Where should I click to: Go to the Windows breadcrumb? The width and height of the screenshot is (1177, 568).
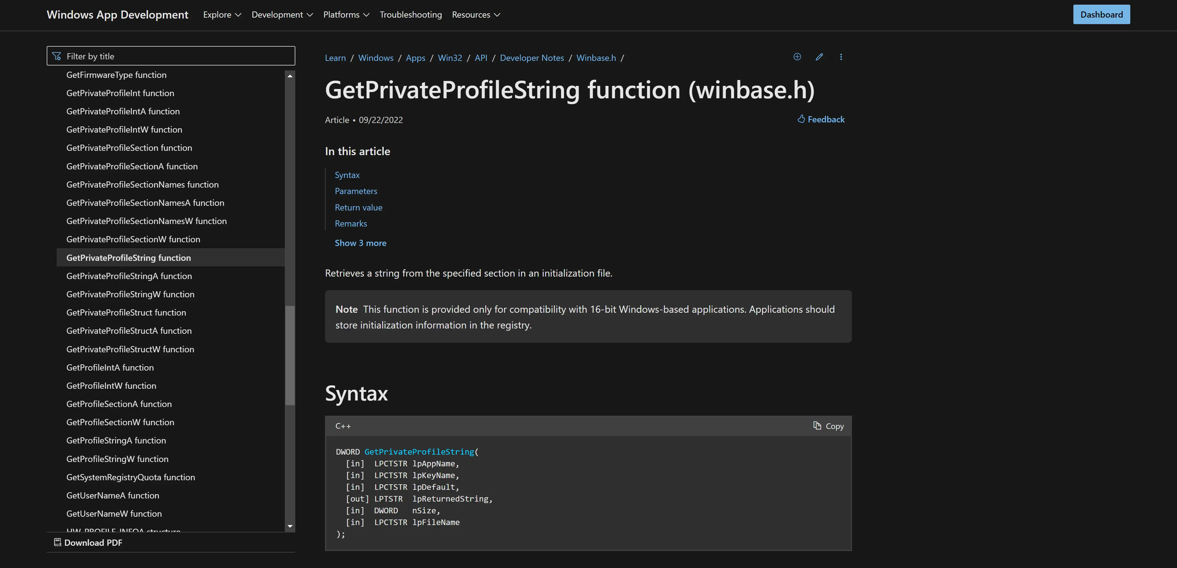pos(375,58)
